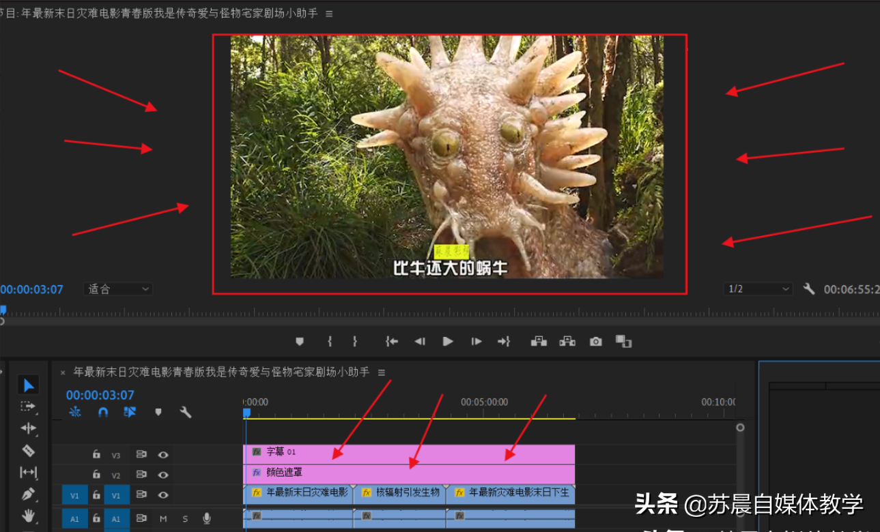Click the Mark In button

pos(330,342)
